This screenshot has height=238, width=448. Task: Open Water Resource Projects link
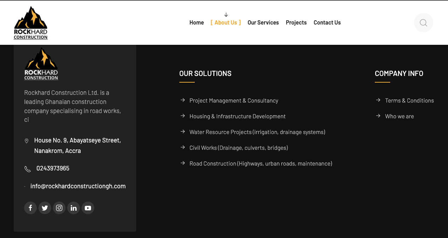[x=257, y=132]
